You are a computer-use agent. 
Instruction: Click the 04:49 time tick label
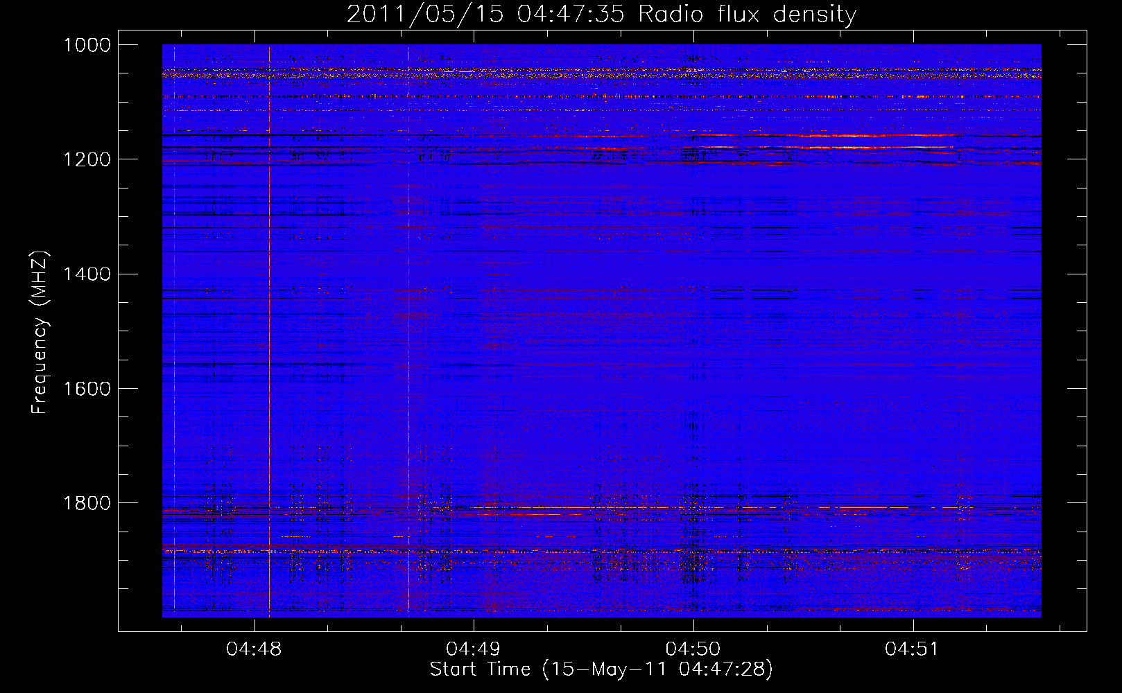(474, 649)
